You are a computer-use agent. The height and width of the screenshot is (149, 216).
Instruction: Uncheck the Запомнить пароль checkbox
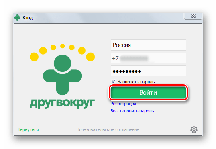(113, 82)
